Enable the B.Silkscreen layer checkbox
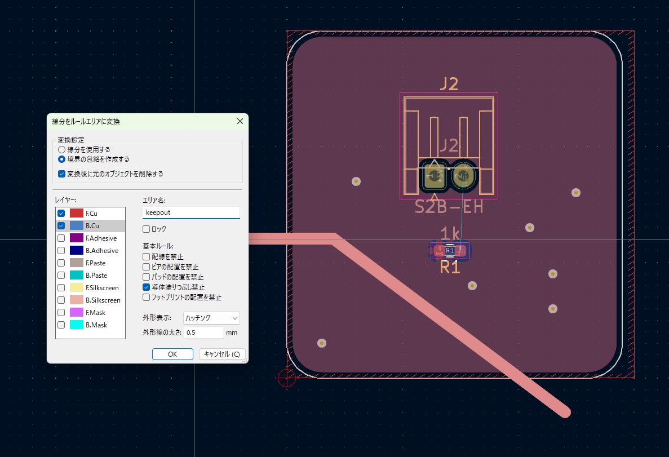669x457 pixels. click(61, 300)
